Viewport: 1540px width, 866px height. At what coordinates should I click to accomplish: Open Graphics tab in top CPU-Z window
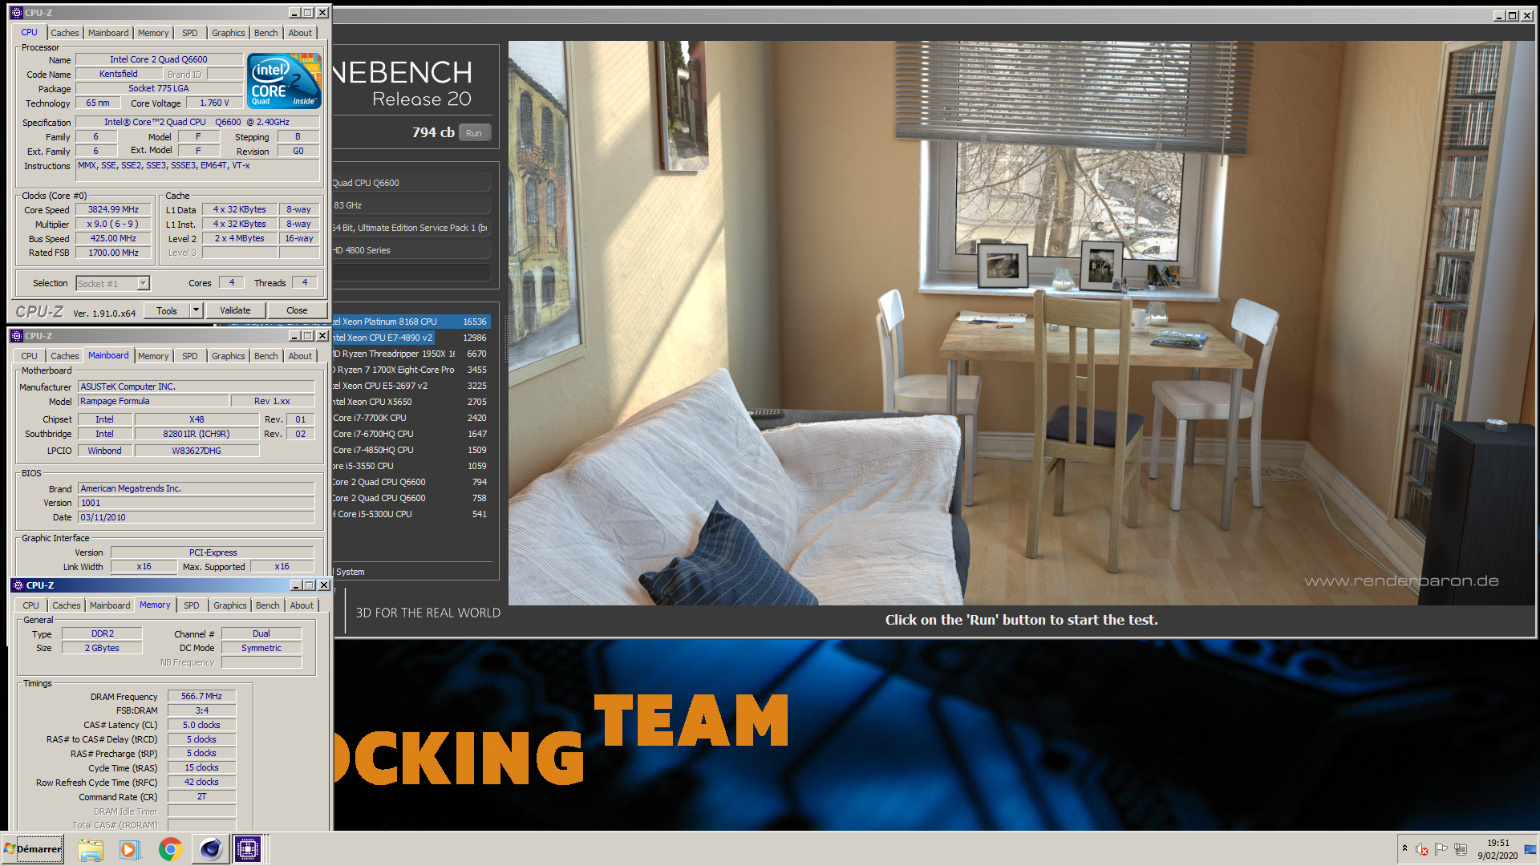point(229,33)
